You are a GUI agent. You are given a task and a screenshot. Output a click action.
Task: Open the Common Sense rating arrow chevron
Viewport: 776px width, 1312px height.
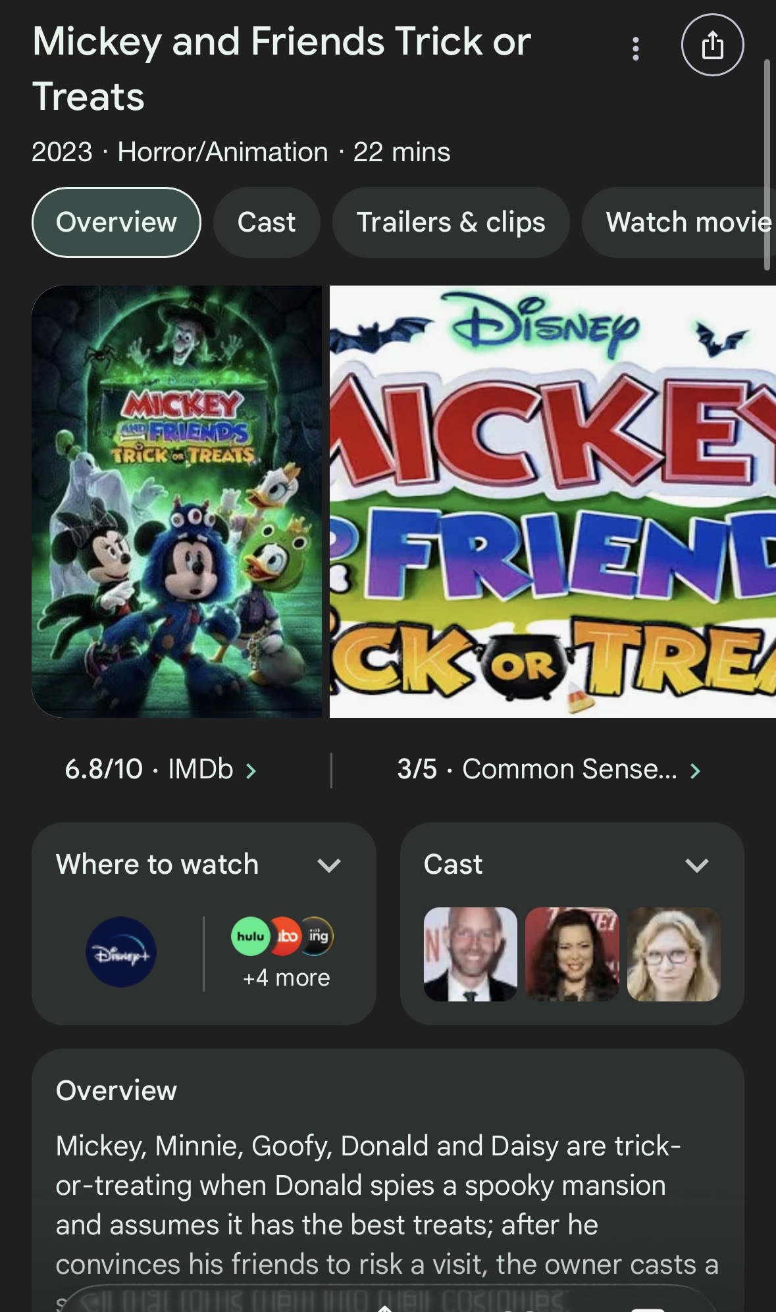[695, 770]
